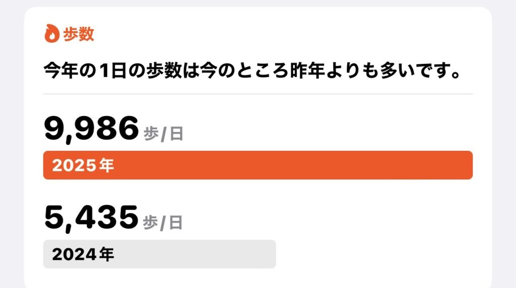The image size is (516, 288).
Task: Click empty space right of 2024 bar
Action: click(x=375, y=254)
